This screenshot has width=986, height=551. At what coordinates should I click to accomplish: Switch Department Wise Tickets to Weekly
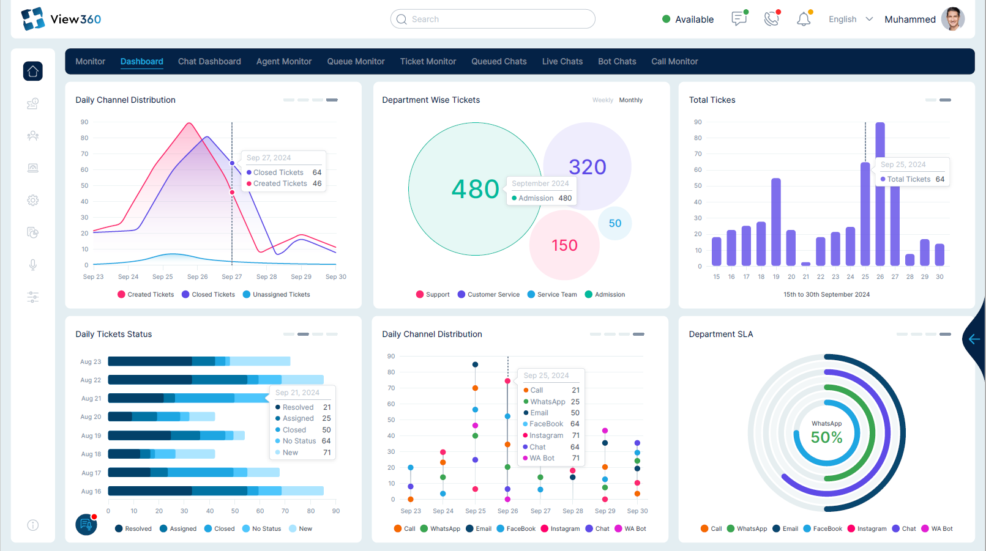tap(602, 100)
